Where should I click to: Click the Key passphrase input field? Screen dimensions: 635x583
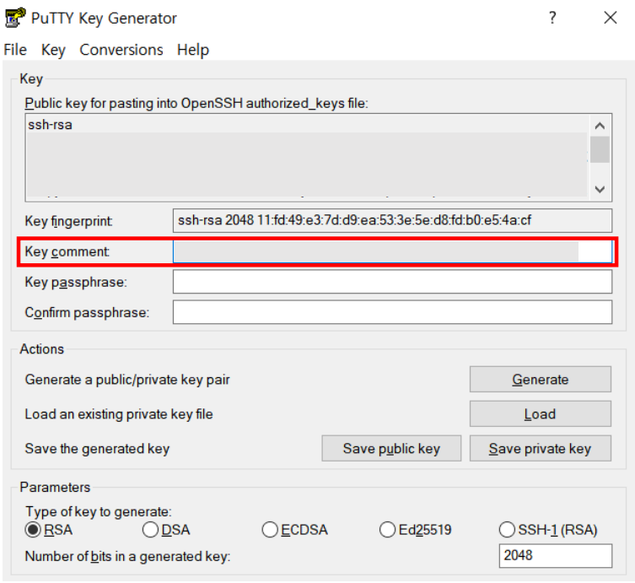tap(392, 282)
